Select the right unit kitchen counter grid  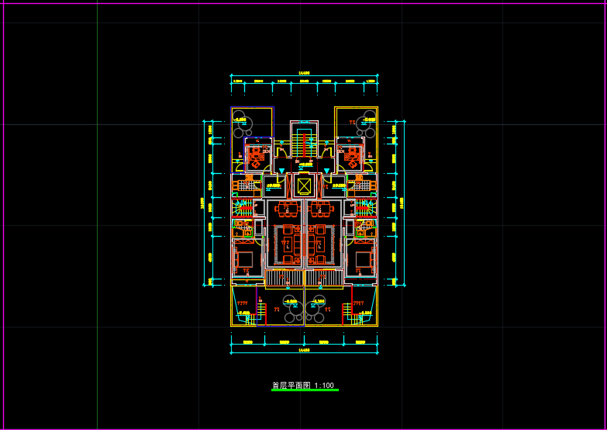[363, 186]
